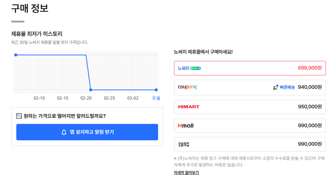Click the 구매 정보 heading
335x187 pixels.
click(30, 8)
